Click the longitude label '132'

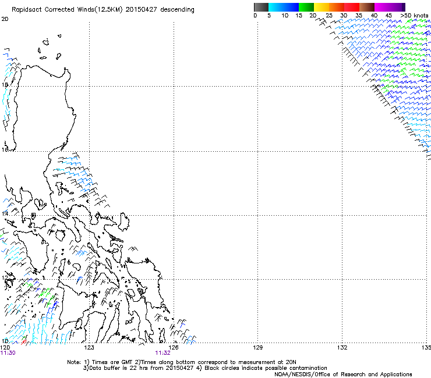pos(342,348)
